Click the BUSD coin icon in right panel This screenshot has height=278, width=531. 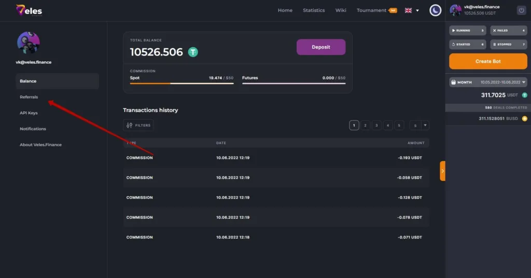(x=524, y=119)
